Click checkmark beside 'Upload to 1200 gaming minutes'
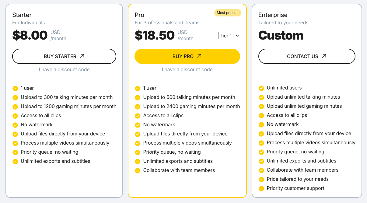367x203 pixels. click(15, 107)
